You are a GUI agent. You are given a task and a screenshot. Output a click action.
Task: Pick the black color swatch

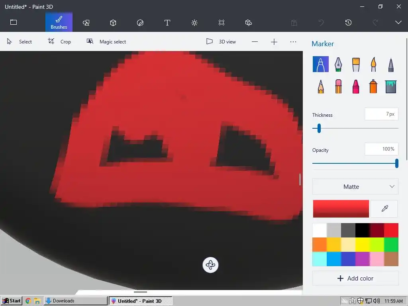tap(363, 230)
